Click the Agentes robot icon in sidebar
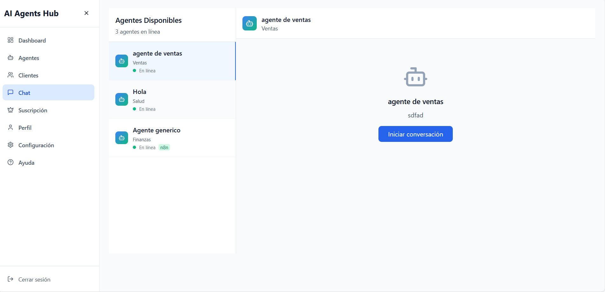Screen dimensions: 605x292 pyautogui.click(x=10, y=57)
